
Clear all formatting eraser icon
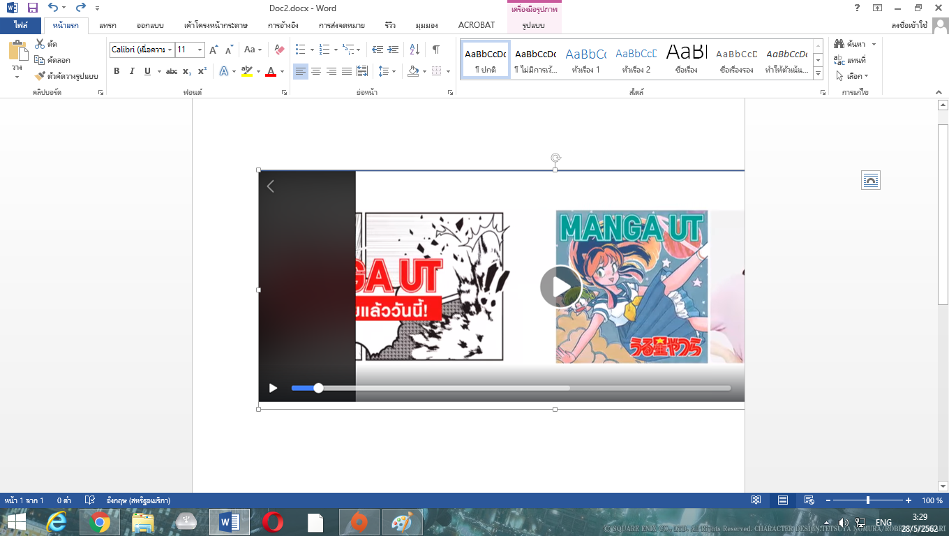[x=279, y=50]
